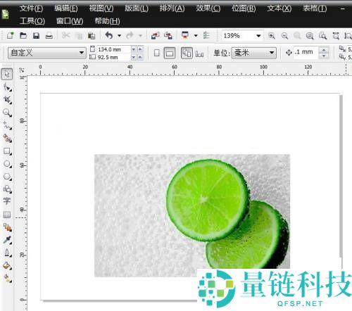The image size is (352, 311).
Task: Open the 文件(F) menu
Action: (x=31, y=8)
